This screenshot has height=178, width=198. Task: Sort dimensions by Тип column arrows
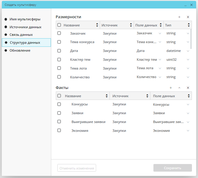click(x=189, y=25)
